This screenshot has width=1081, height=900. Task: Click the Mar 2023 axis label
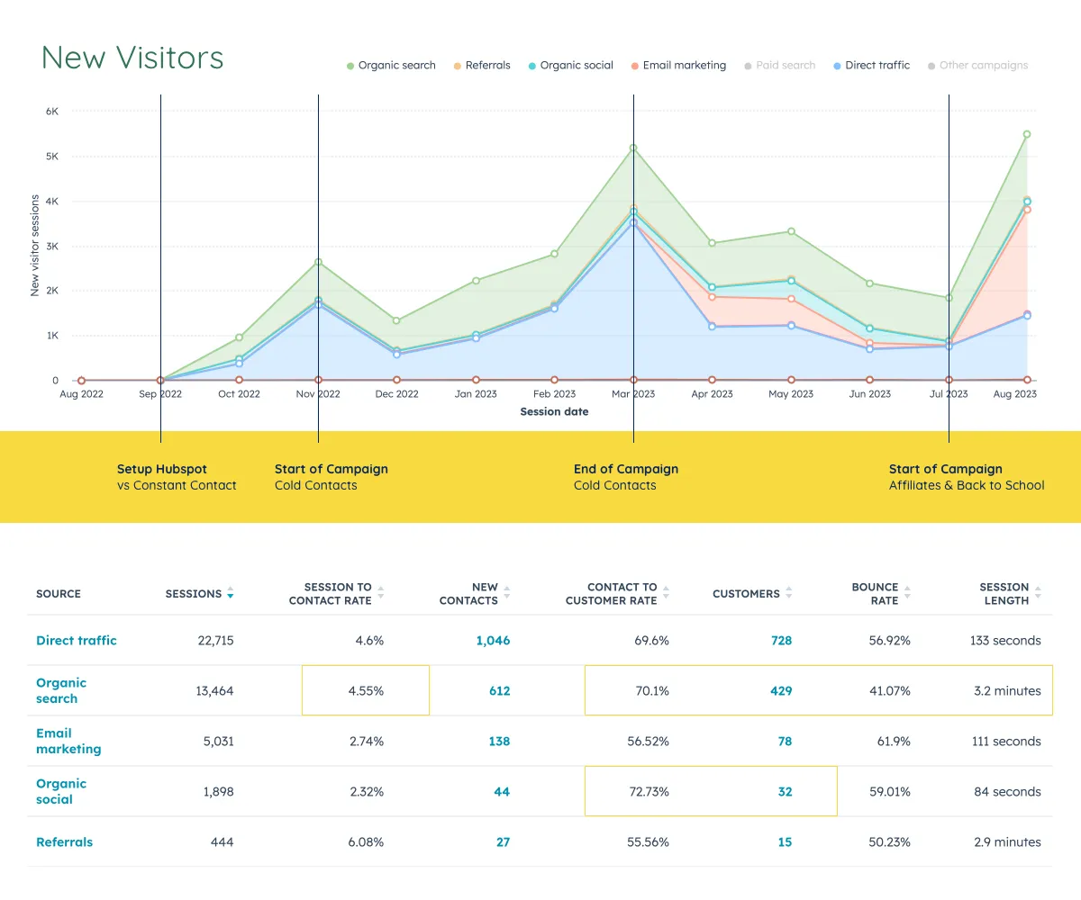[x=633, y=394]
